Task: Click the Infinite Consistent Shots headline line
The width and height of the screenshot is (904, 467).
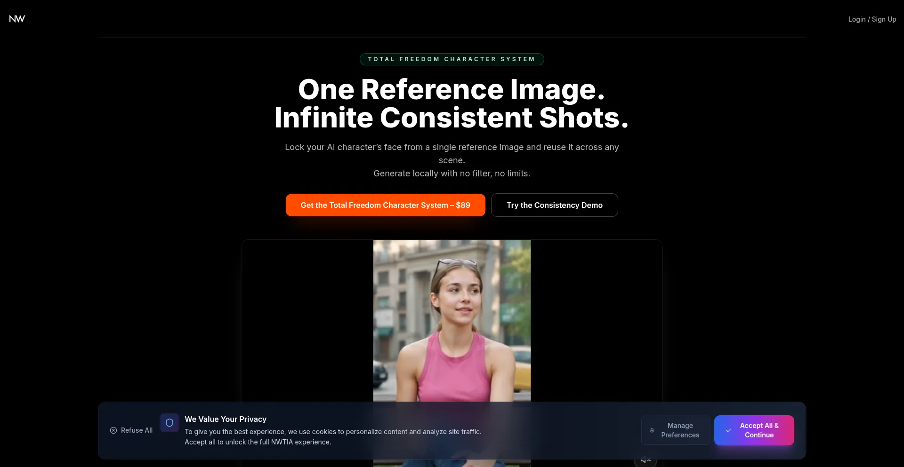Action: coord(451,118)
